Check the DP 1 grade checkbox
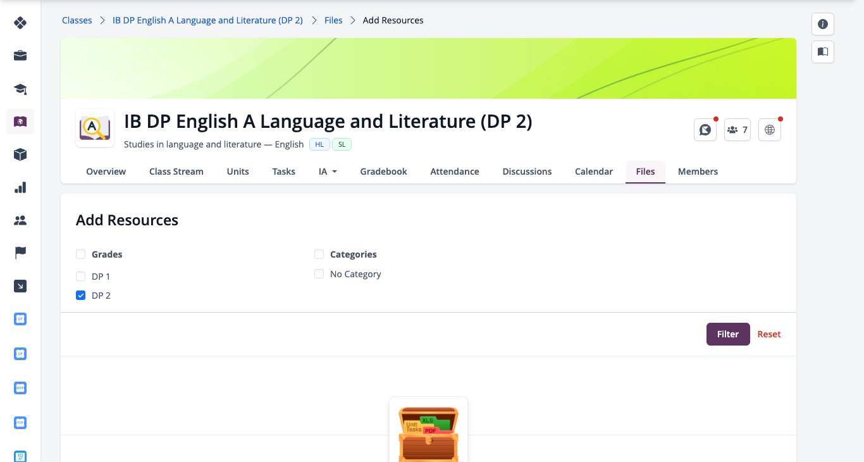864x462 pixels. tap(80, 277)
